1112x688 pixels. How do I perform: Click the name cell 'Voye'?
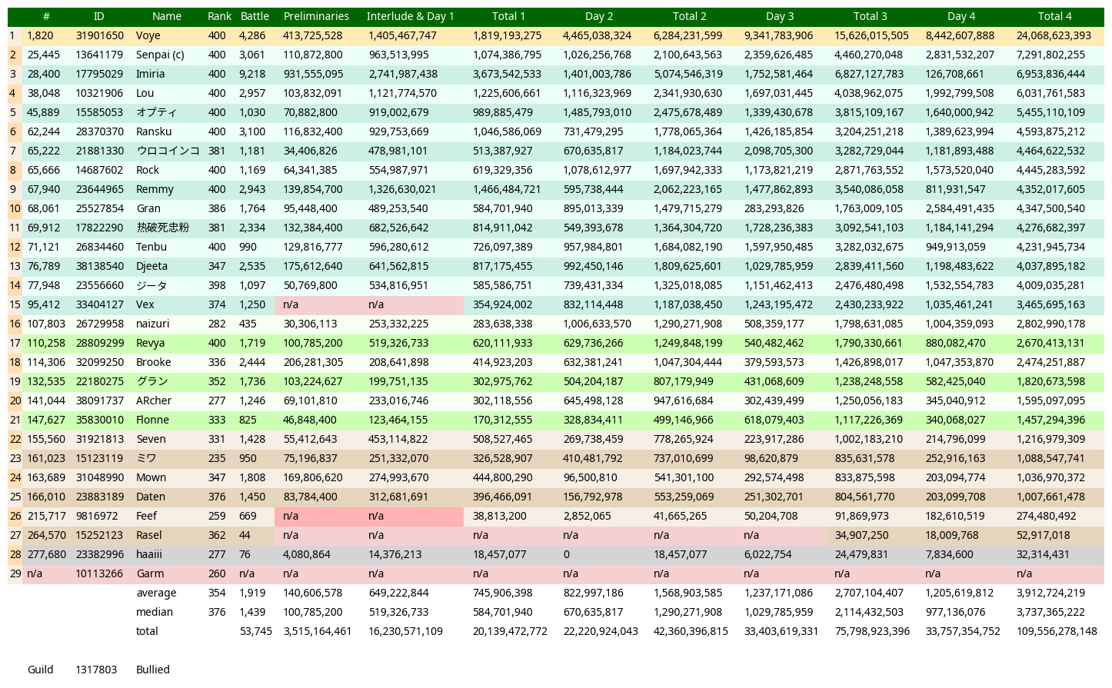click(x=148, y=35)
